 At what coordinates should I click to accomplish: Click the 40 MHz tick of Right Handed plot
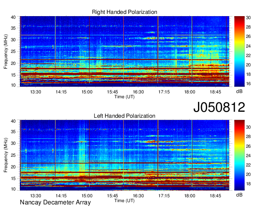coord(13,17)
